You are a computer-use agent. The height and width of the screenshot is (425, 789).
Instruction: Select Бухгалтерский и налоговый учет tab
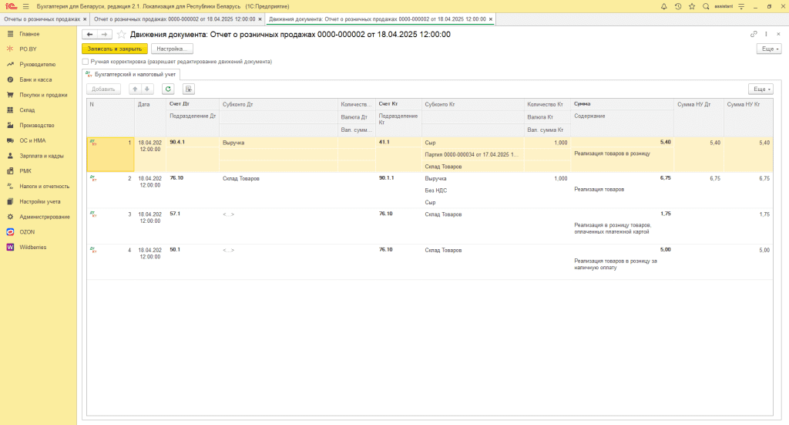click(131, 74)
